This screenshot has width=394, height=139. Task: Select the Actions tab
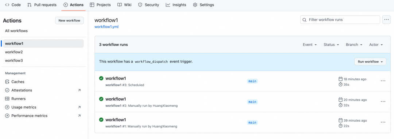(x=74, y=5)
